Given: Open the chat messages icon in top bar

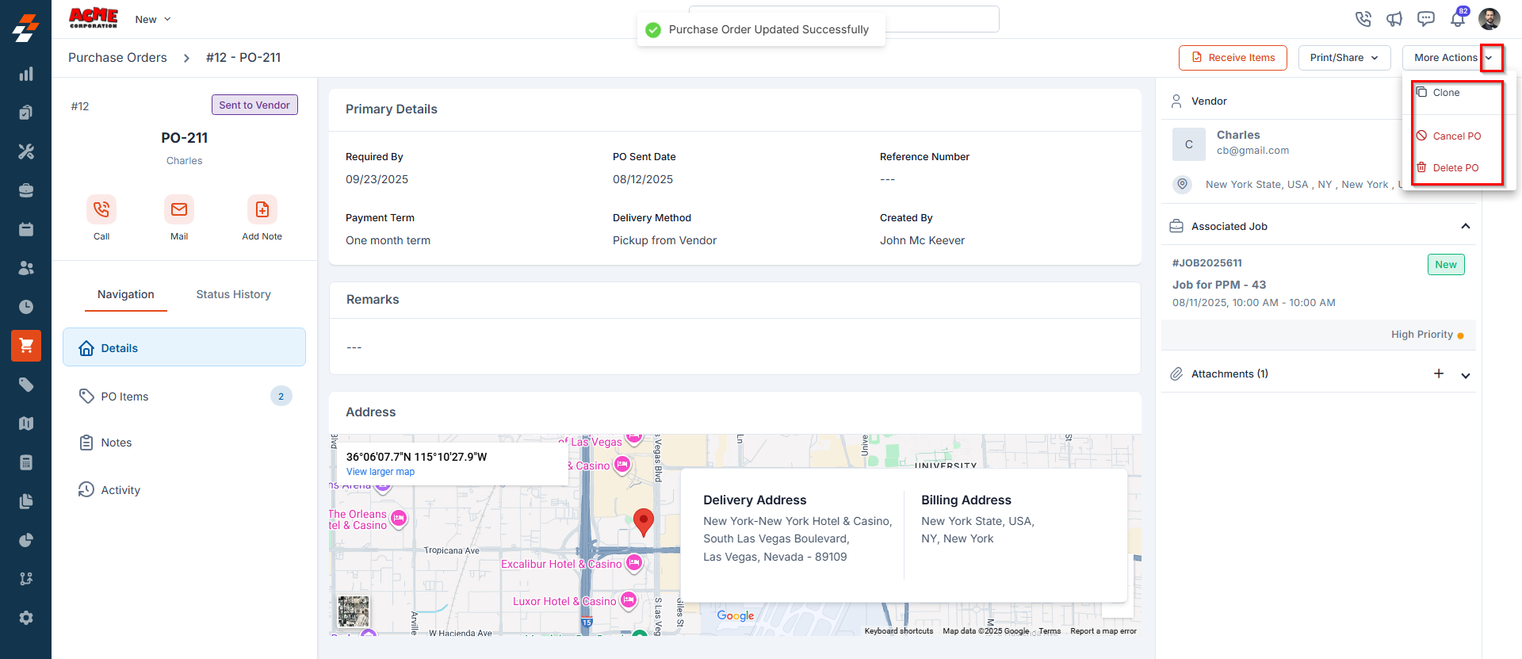Looking at the screenshot, I should [x=1426, y=19].
